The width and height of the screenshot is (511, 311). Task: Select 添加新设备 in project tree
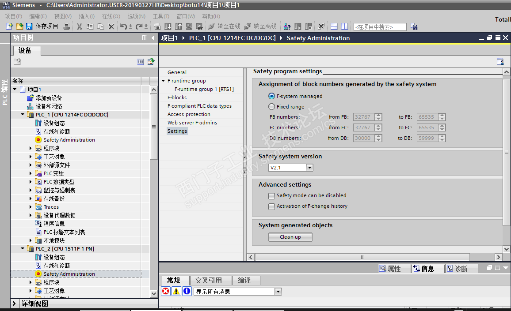coord(49,98)
